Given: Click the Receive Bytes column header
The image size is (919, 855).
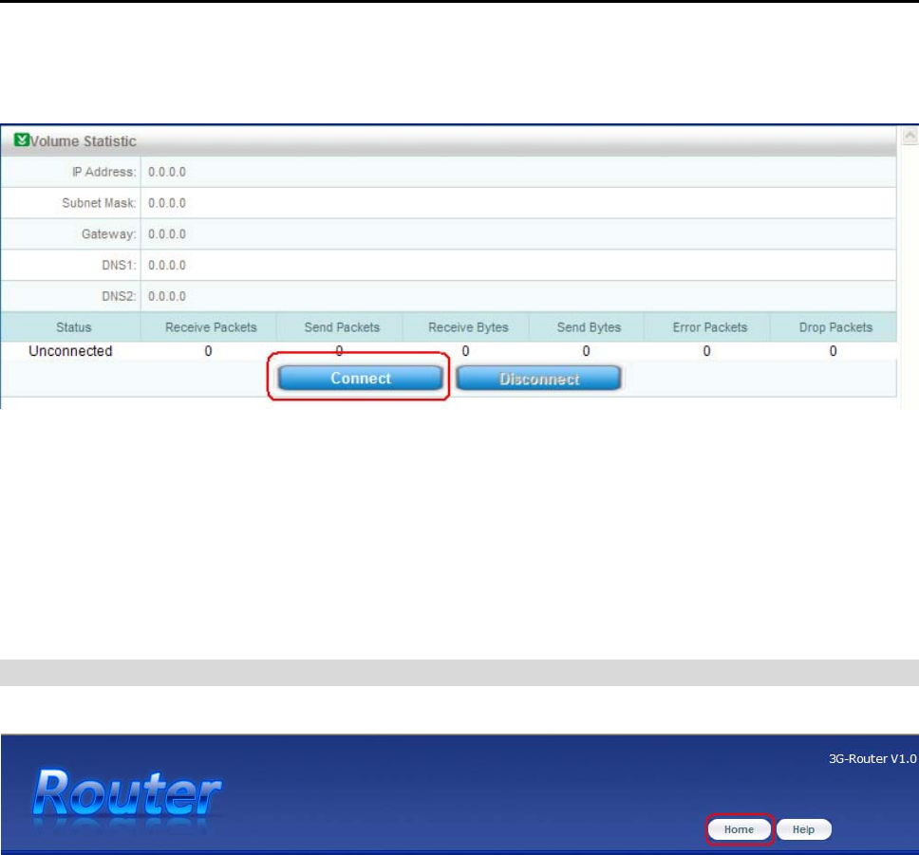Looking at the screenshot, I should coord(468,327).
